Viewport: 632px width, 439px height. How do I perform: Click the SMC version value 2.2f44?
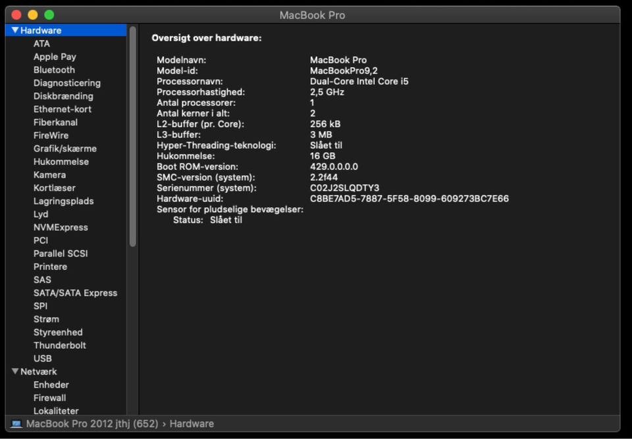(x=324, y=177)
